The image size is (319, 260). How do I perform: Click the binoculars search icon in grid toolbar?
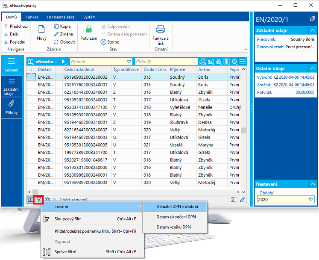point(219,62)
